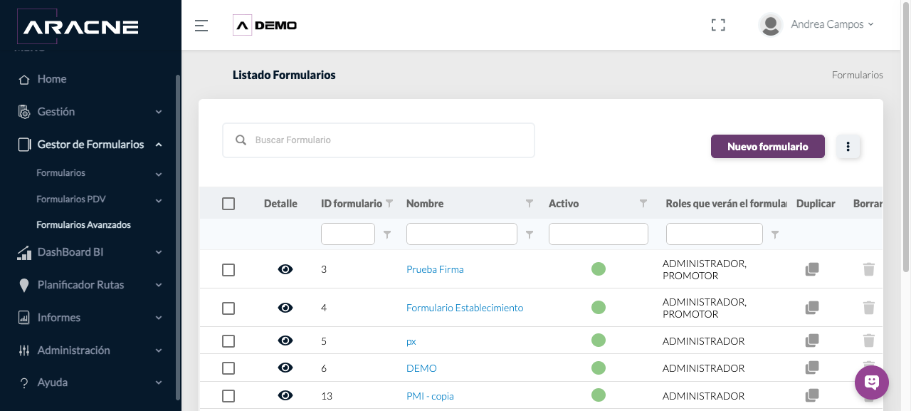Viewport: 911px width, 411px height.
Task: Click the Buscar Formulario search field
Action: [379, 140]
